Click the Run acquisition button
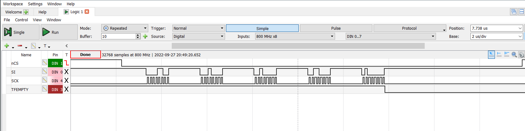Image resolution: width=525 pixels, height=131 pixels. (x=59, y=32)
